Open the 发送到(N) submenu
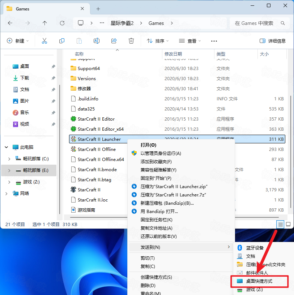The width and height of the screenshot is (294, 295). 181,247
